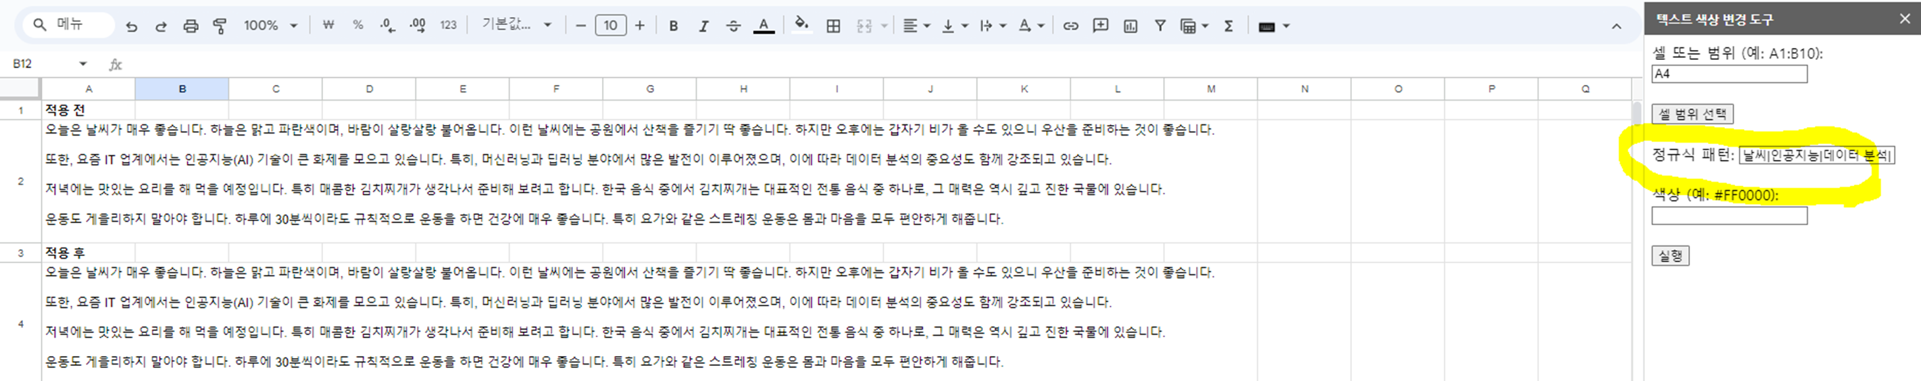Insert a link
Viewport: 1921px width, 381px height.
tap(1071, 26)
